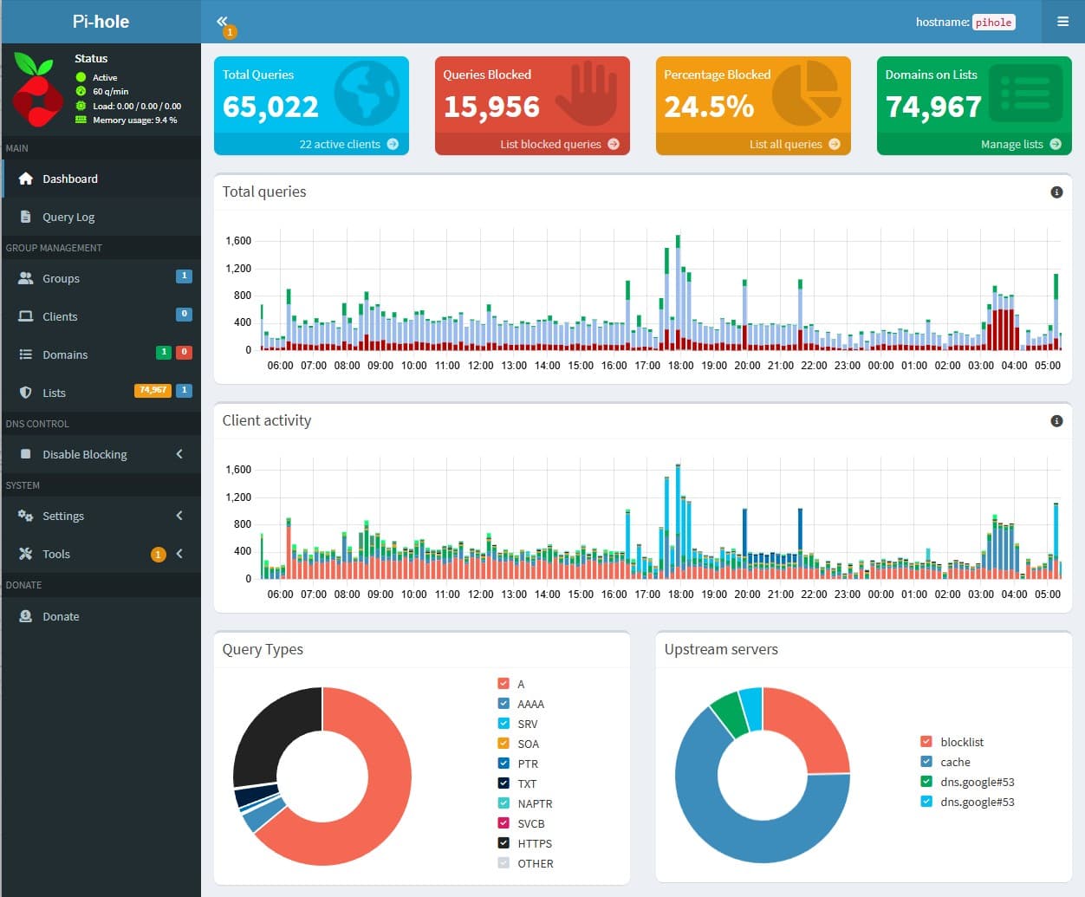Open the Dashboard via its home icon
The width and height of the screenshot is (1085, 897).
(x=25, y=179)
